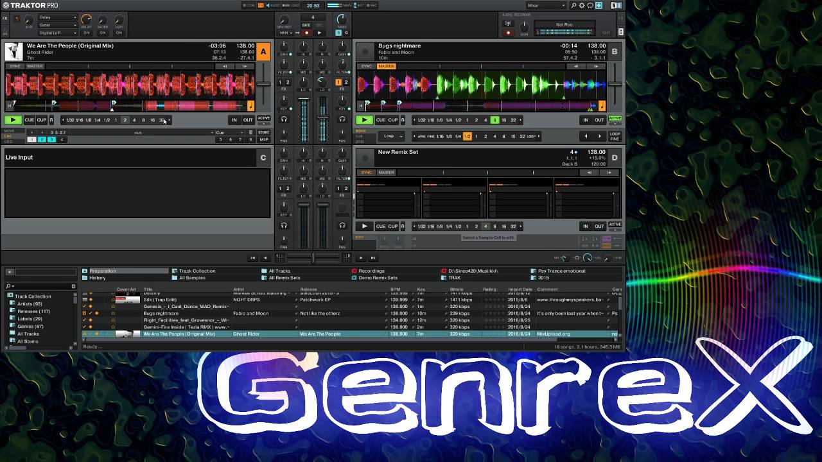822x462 pixels.
Task: Toggle loop ACTIVE on Deck B
Action: coord(615,118)
